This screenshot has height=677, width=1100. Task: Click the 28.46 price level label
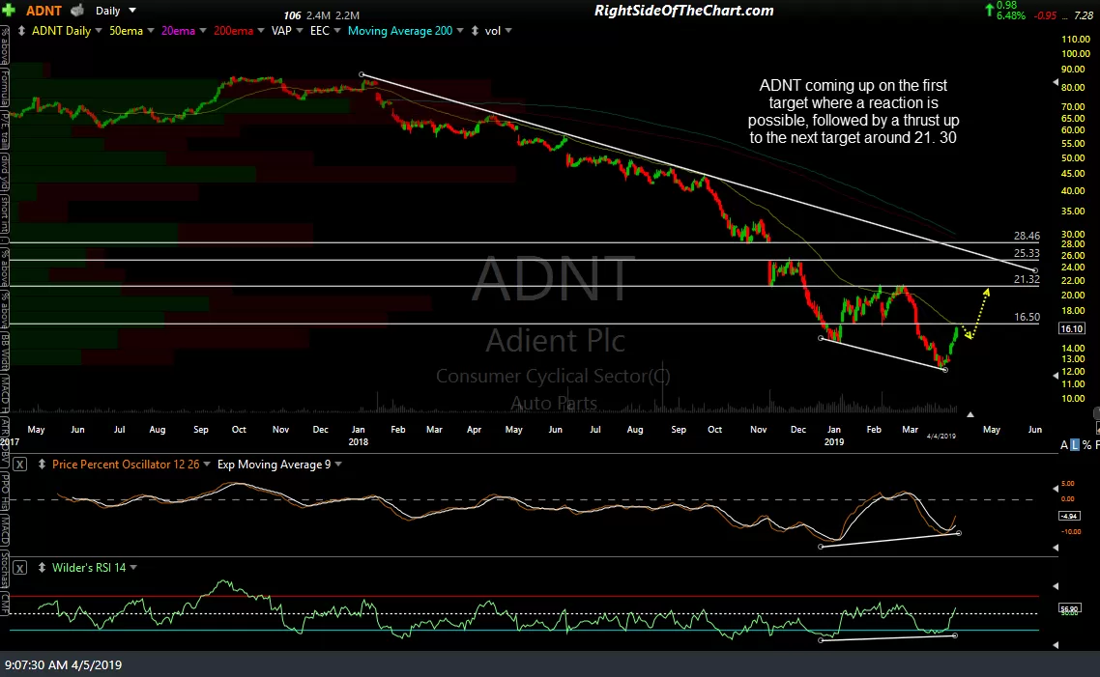click(1028, 237)
